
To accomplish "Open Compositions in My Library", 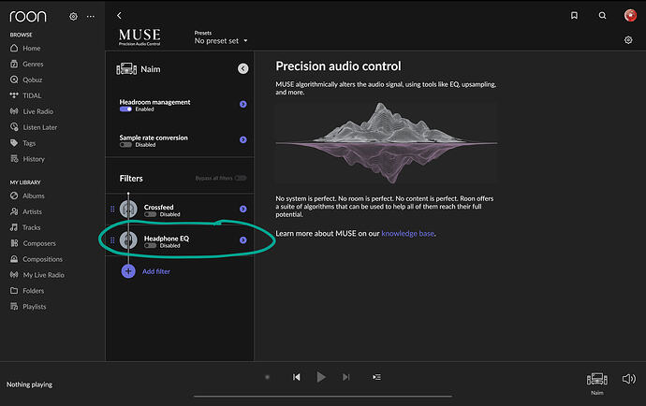I will 37,259.
